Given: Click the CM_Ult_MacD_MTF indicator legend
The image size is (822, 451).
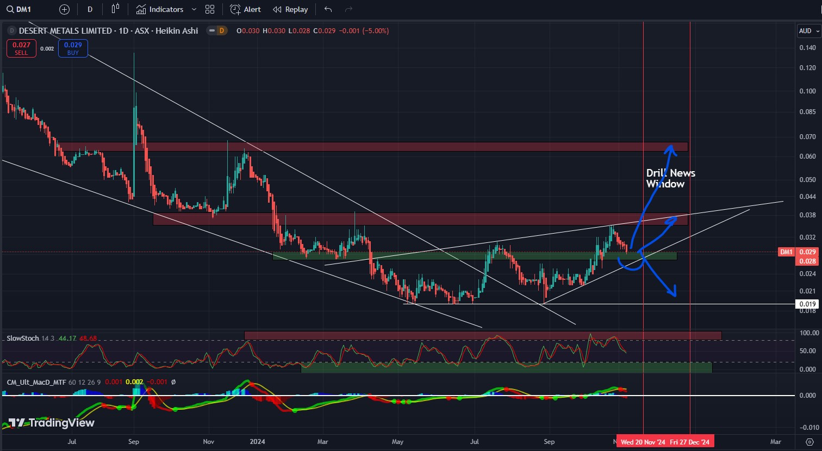Looking at the screenshot, I should (36, 382).
